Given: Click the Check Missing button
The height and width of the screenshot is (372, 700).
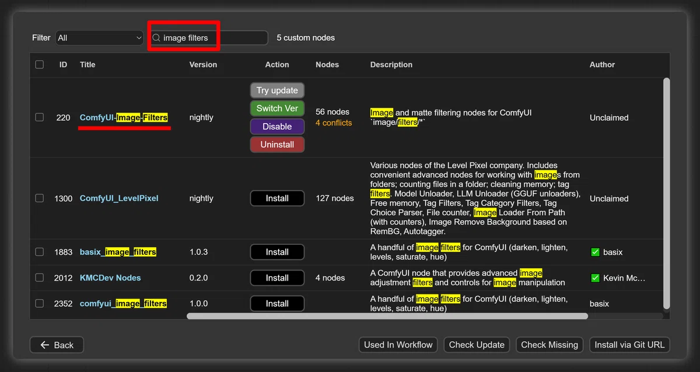Looking at the screenshot, I should click(549, 345).
